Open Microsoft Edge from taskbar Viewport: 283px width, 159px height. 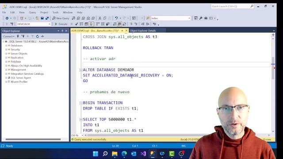pos(124,154)
